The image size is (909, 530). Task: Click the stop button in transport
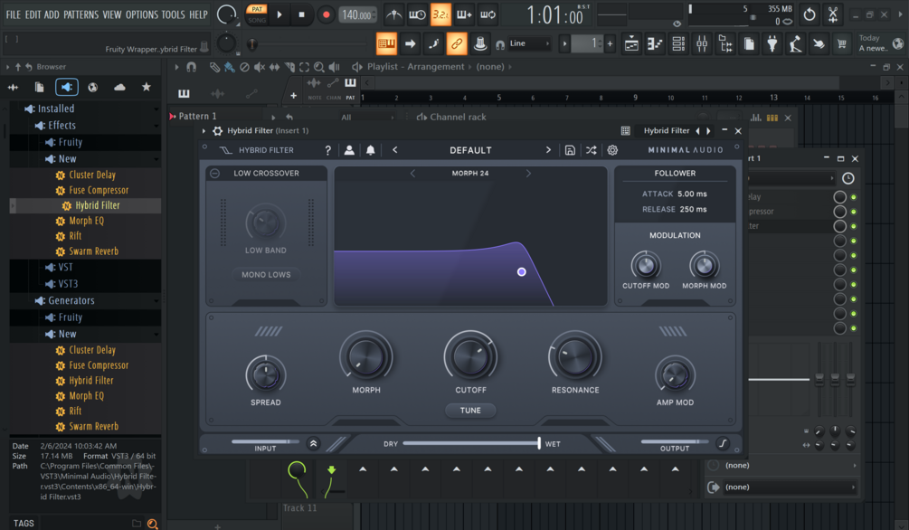(x=301, y=14)
